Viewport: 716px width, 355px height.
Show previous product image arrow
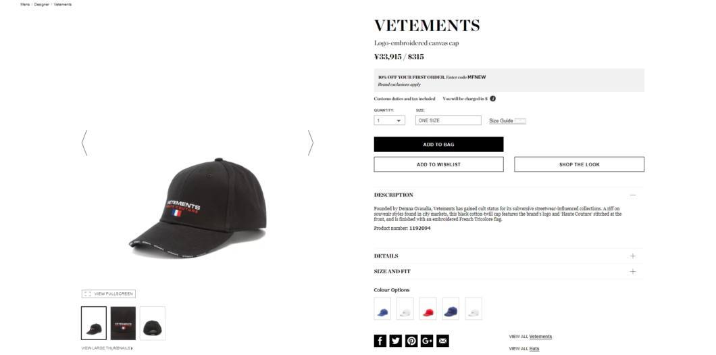84,143
